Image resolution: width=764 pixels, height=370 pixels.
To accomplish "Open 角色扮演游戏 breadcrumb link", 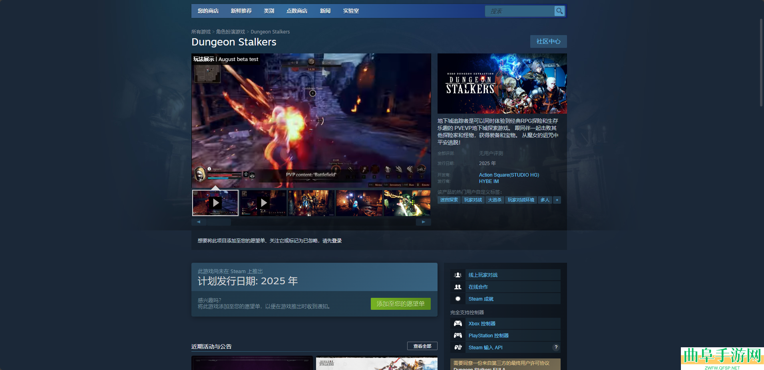I will 231,32.
